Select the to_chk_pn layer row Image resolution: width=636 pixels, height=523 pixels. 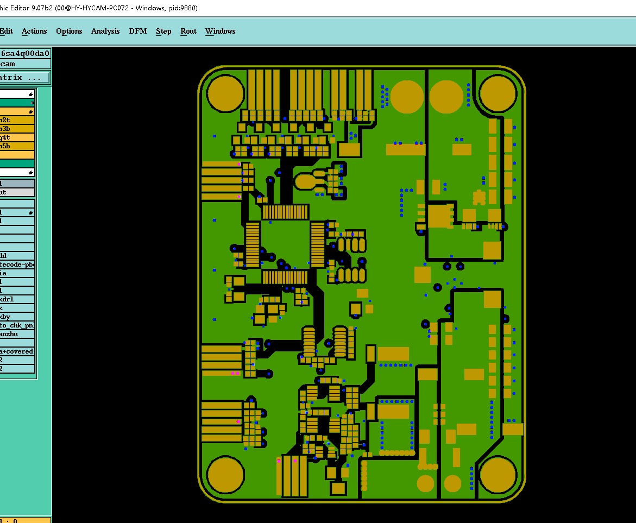[x=17, y=325]
